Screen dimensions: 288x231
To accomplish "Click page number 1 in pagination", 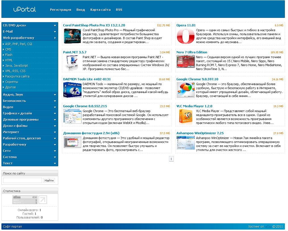I will click(x=171, y=159).
